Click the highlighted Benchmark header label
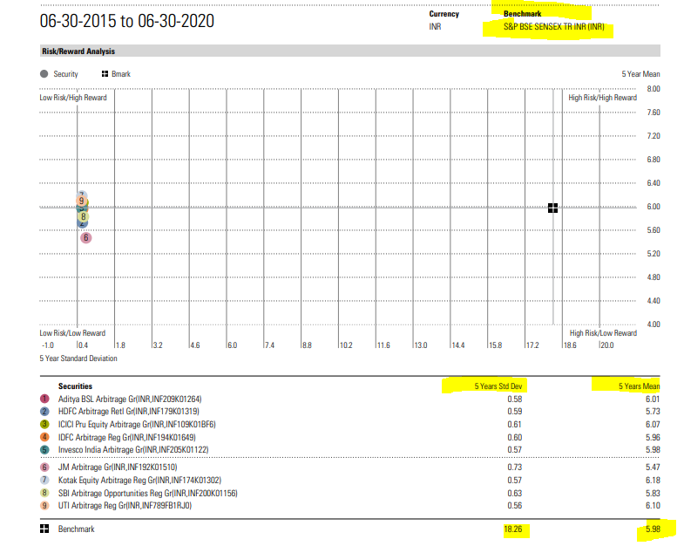 pyautogui.click(x=522, y=14)
